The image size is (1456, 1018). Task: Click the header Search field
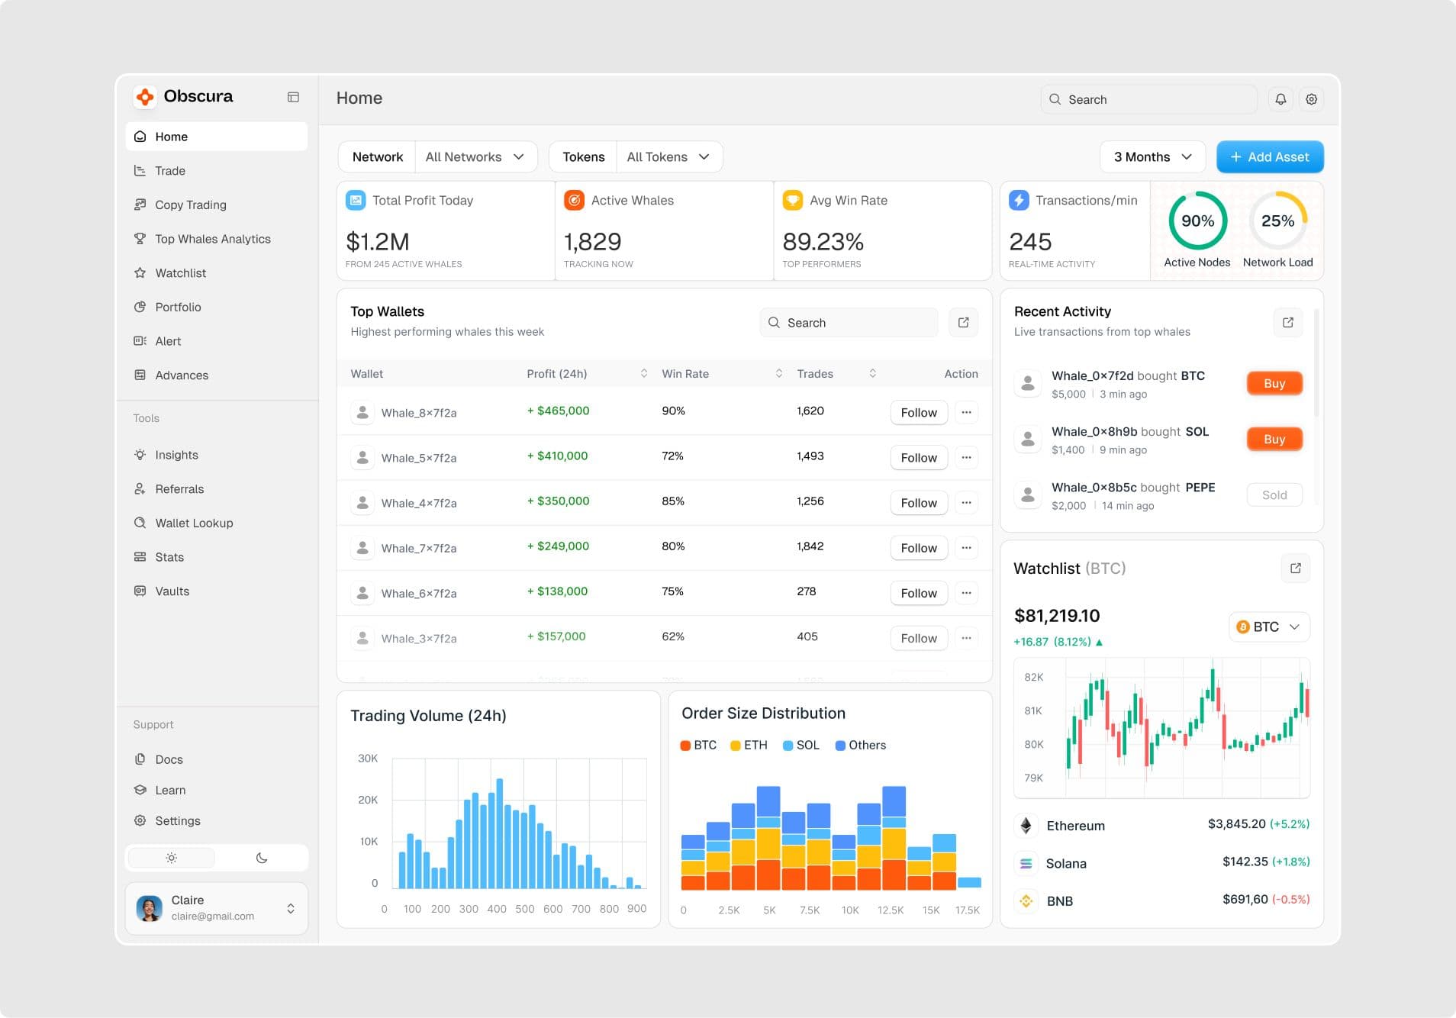(x=1148, y=99)
